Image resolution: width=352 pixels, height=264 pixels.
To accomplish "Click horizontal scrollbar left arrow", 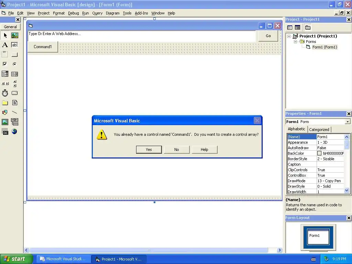I will 26,250.
